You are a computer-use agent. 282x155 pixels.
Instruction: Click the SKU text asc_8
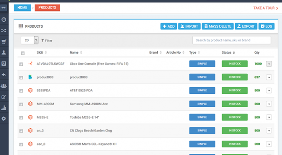(x=41, y=144)
